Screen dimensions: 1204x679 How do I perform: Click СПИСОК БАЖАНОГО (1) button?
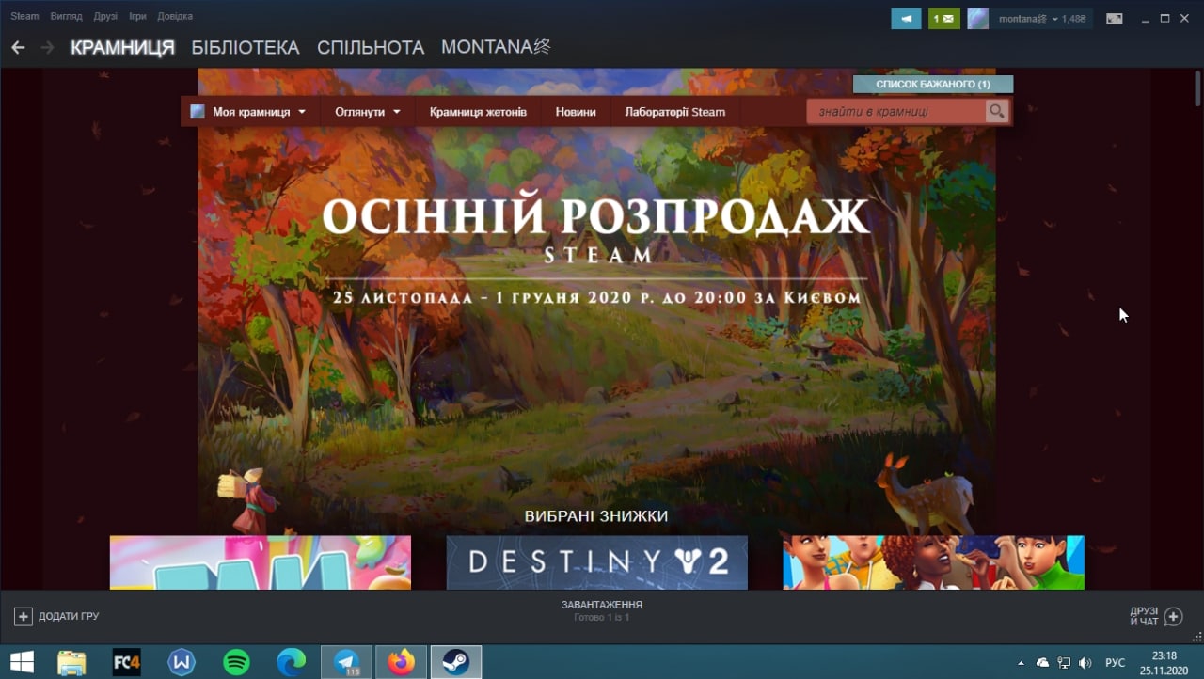(933, 85)
